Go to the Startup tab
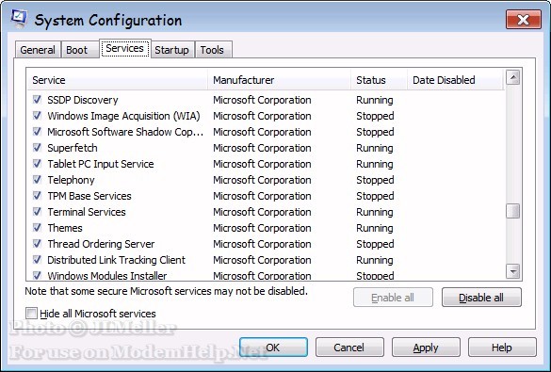Viewport: 551px width, 372px height. point(171,50)
